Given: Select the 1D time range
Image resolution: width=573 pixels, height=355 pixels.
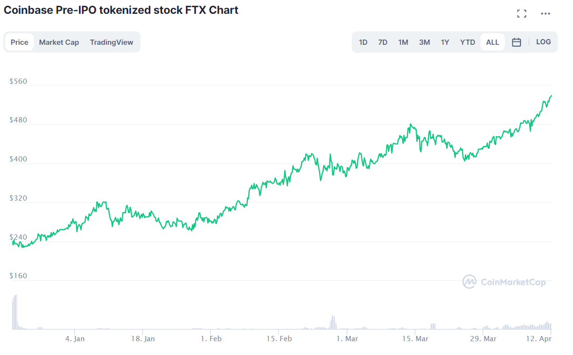Looking at the screenshot, I should click(x=363, y=42).
